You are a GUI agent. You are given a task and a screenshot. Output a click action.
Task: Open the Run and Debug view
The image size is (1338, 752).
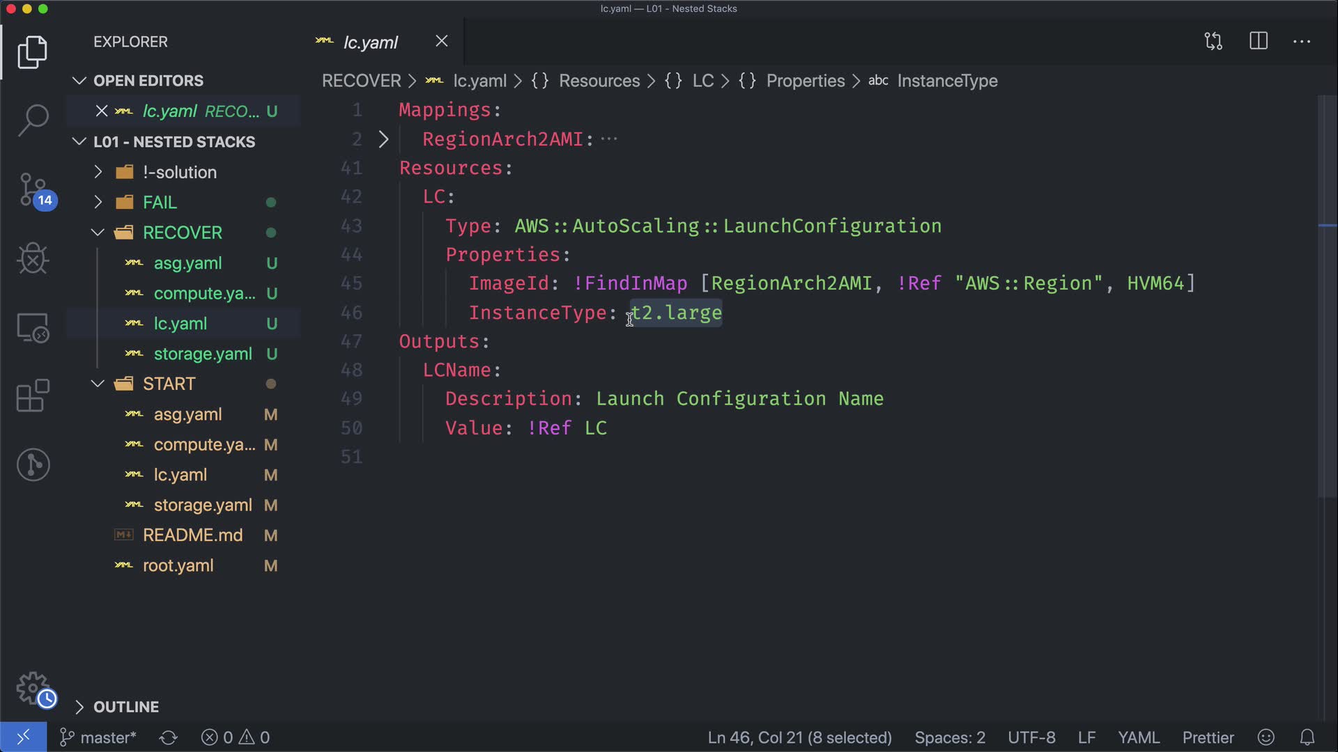click(33, 258)
